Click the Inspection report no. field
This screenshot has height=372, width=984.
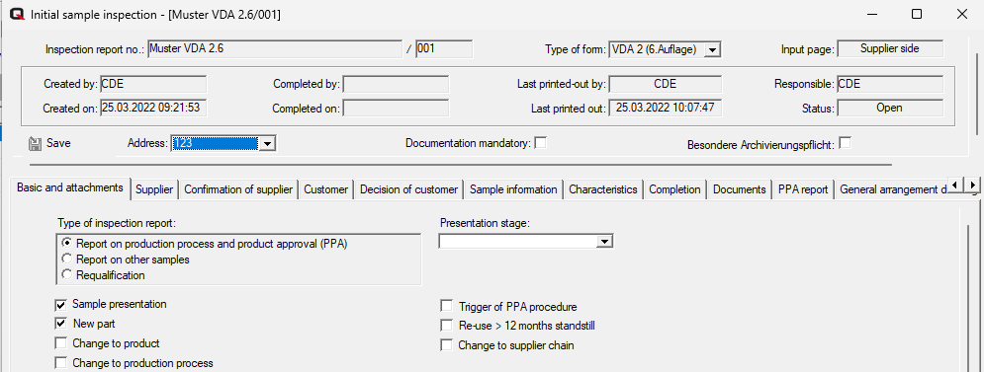275,49
